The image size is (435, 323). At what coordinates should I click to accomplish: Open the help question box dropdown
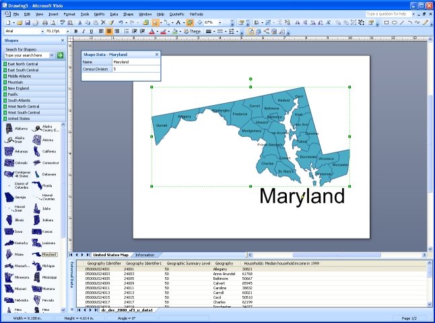click(413, 14)
